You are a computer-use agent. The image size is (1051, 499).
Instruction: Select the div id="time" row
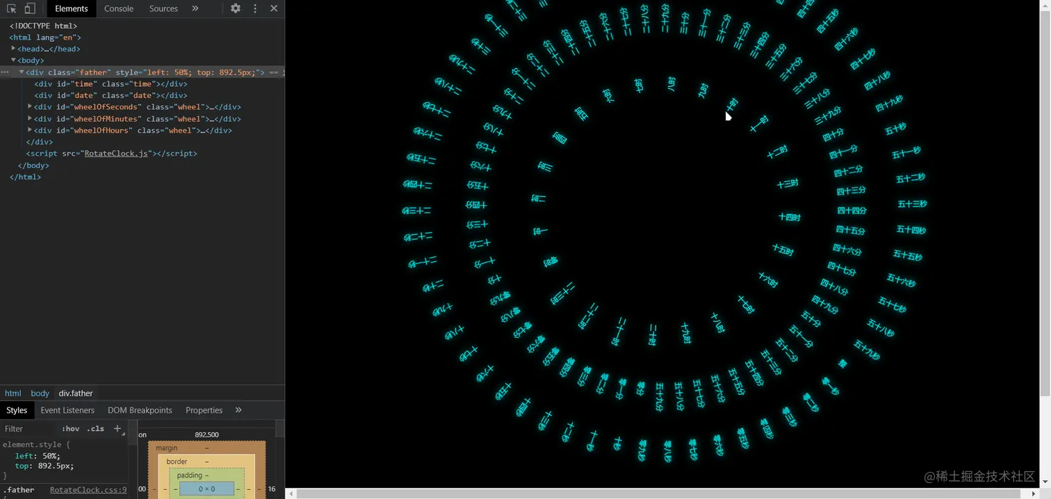tap(111, 83)
